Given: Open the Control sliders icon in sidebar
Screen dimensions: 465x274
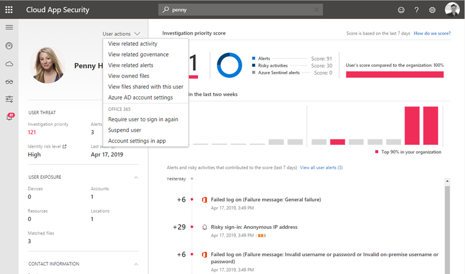Looking at the screenshot, I should coord(9,99).
